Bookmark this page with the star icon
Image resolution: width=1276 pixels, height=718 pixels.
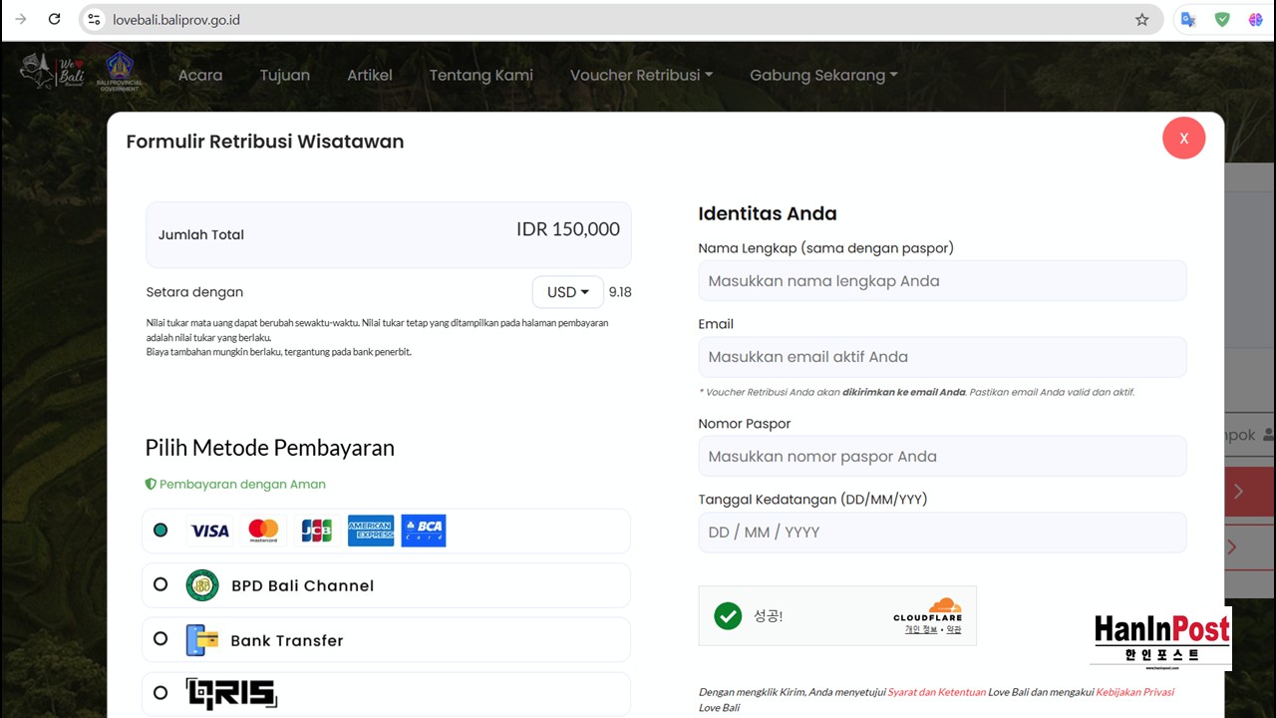tap(1141, 19)
